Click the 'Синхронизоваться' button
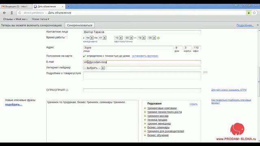Screen dimensions: 260x146 (80, 25)
